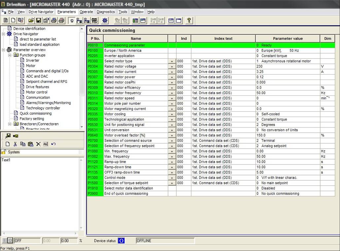The height and width of the screenshot is (251, 340).
Task: Collapse the Binectoren/Connectoren tree node
Action: 10,124
